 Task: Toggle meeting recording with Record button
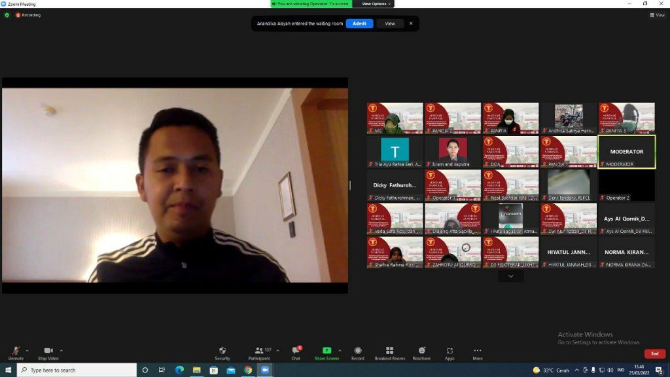pos(358,353)
